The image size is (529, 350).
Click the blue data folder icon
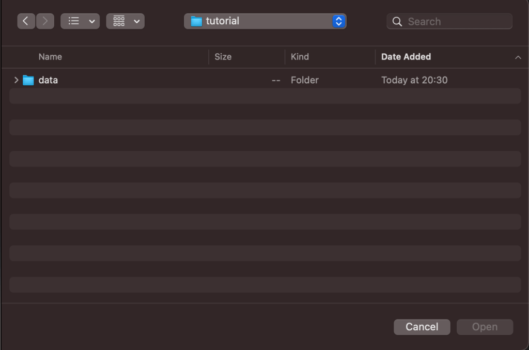(28, 80)
